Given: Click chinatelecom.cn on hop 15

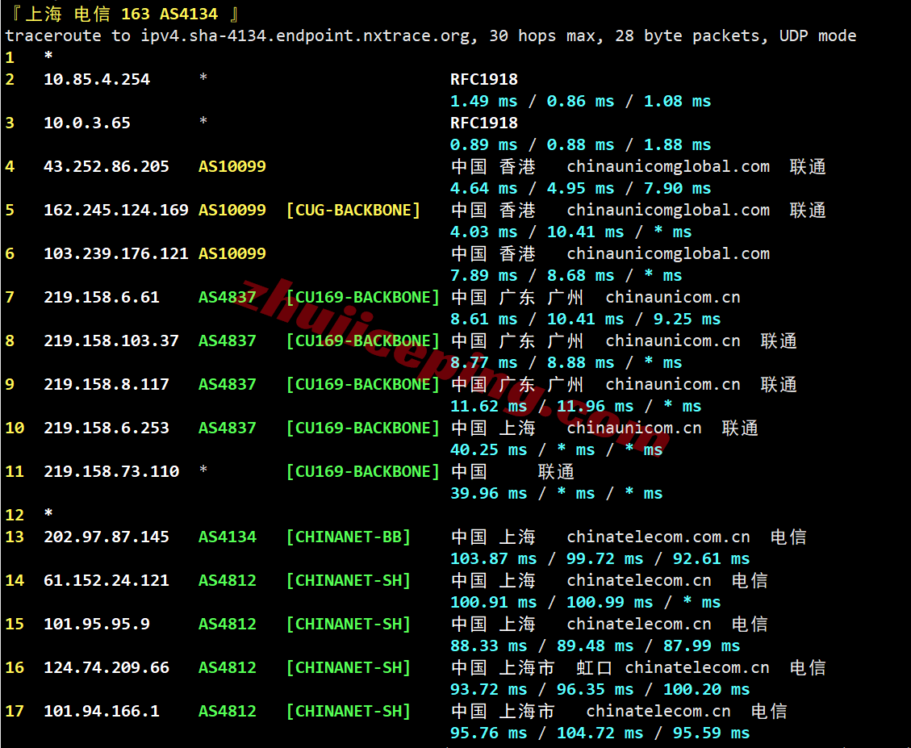Looking at the screenshot, I should click(639, 625).
